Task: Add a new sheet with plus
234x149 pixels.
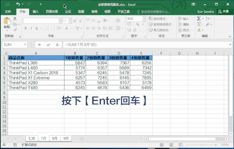Action: (82, 139)
